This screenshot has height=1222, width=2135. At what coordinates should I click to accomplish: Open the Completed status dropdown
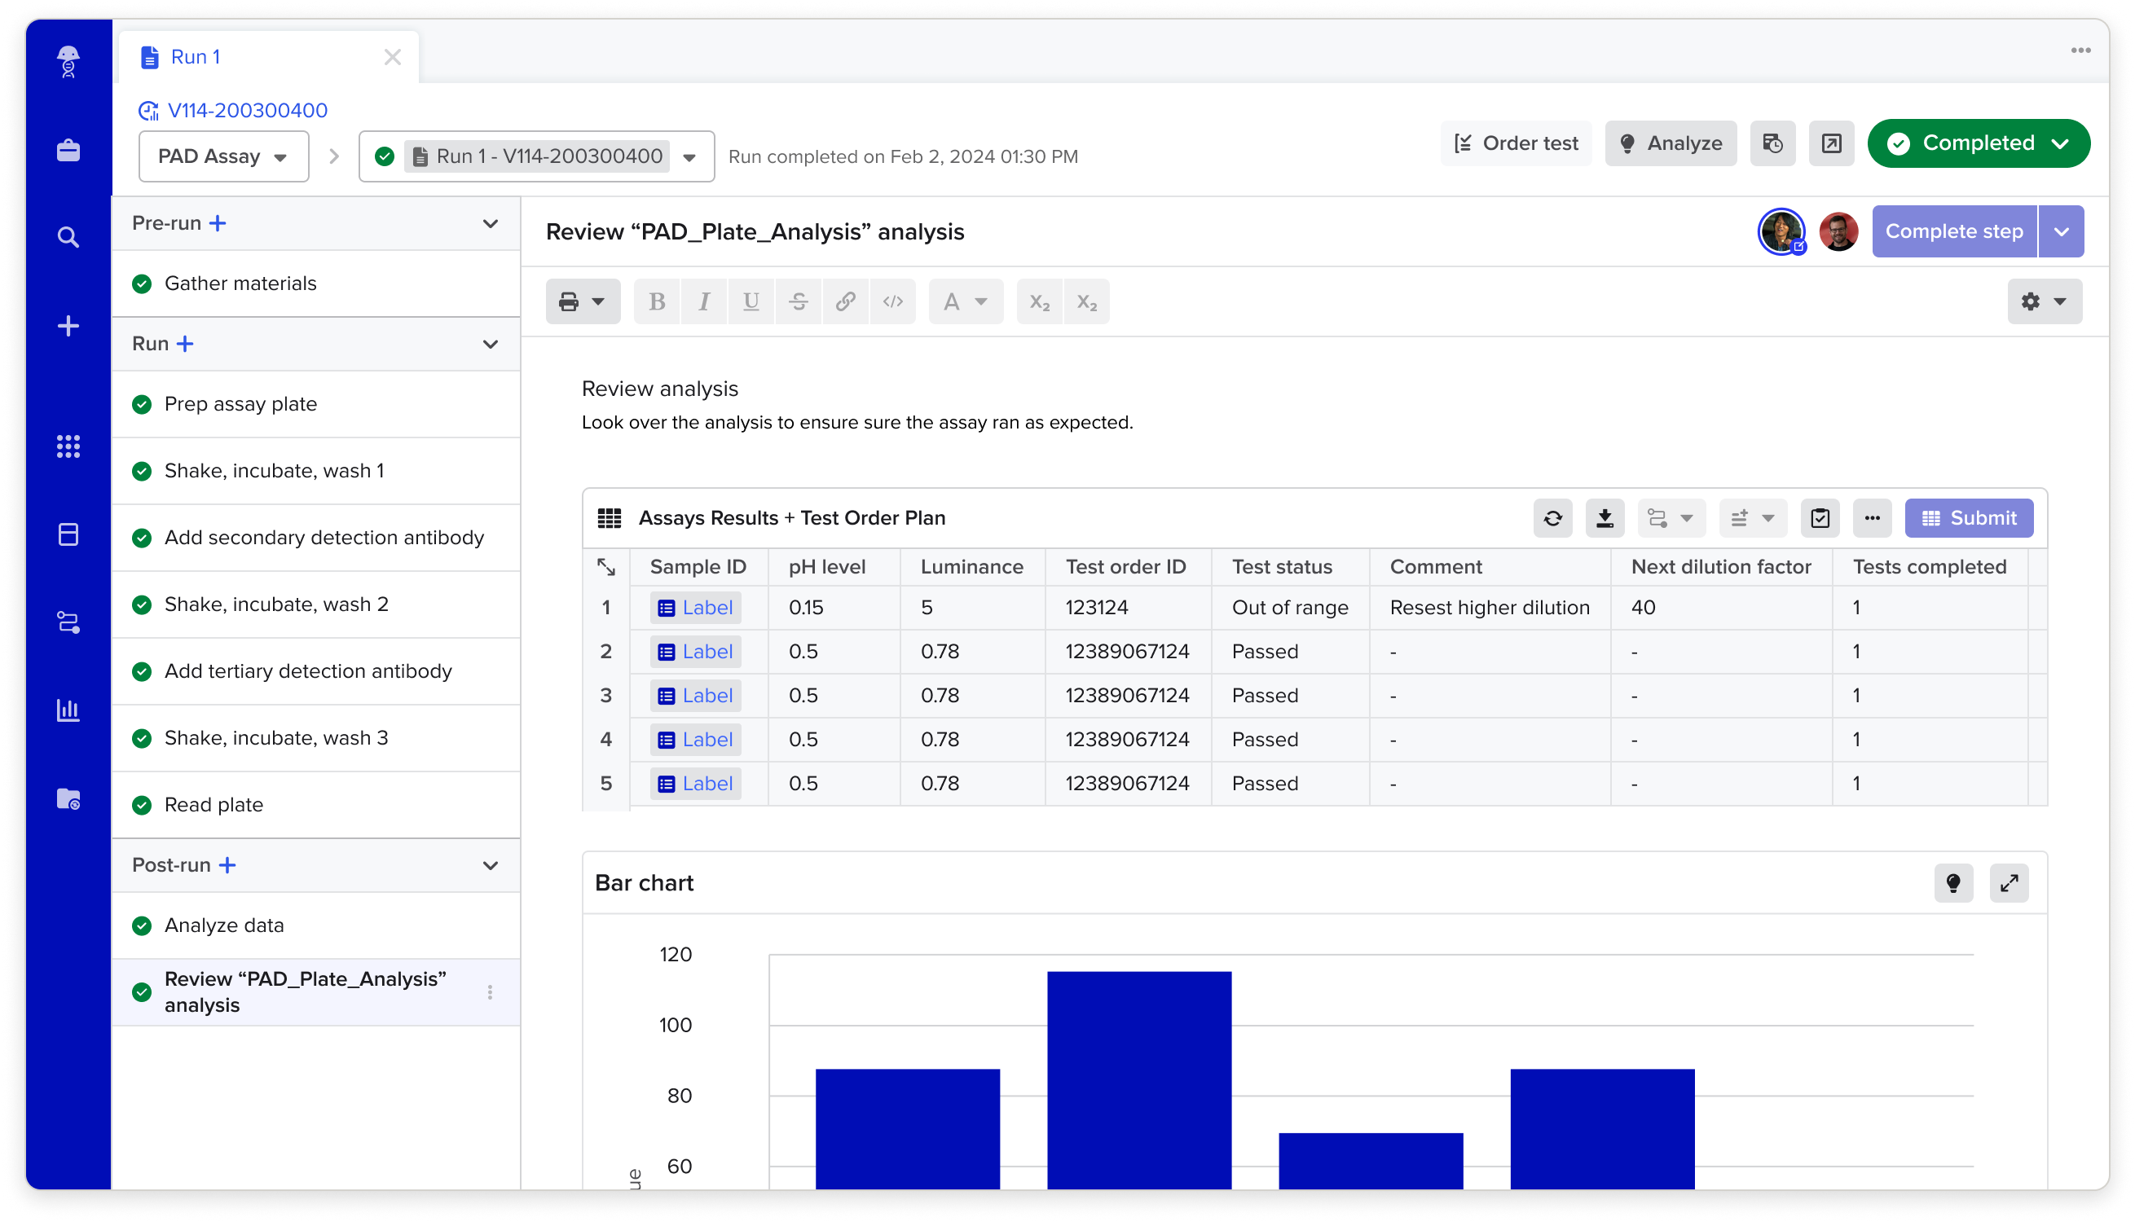point(1978,143)
